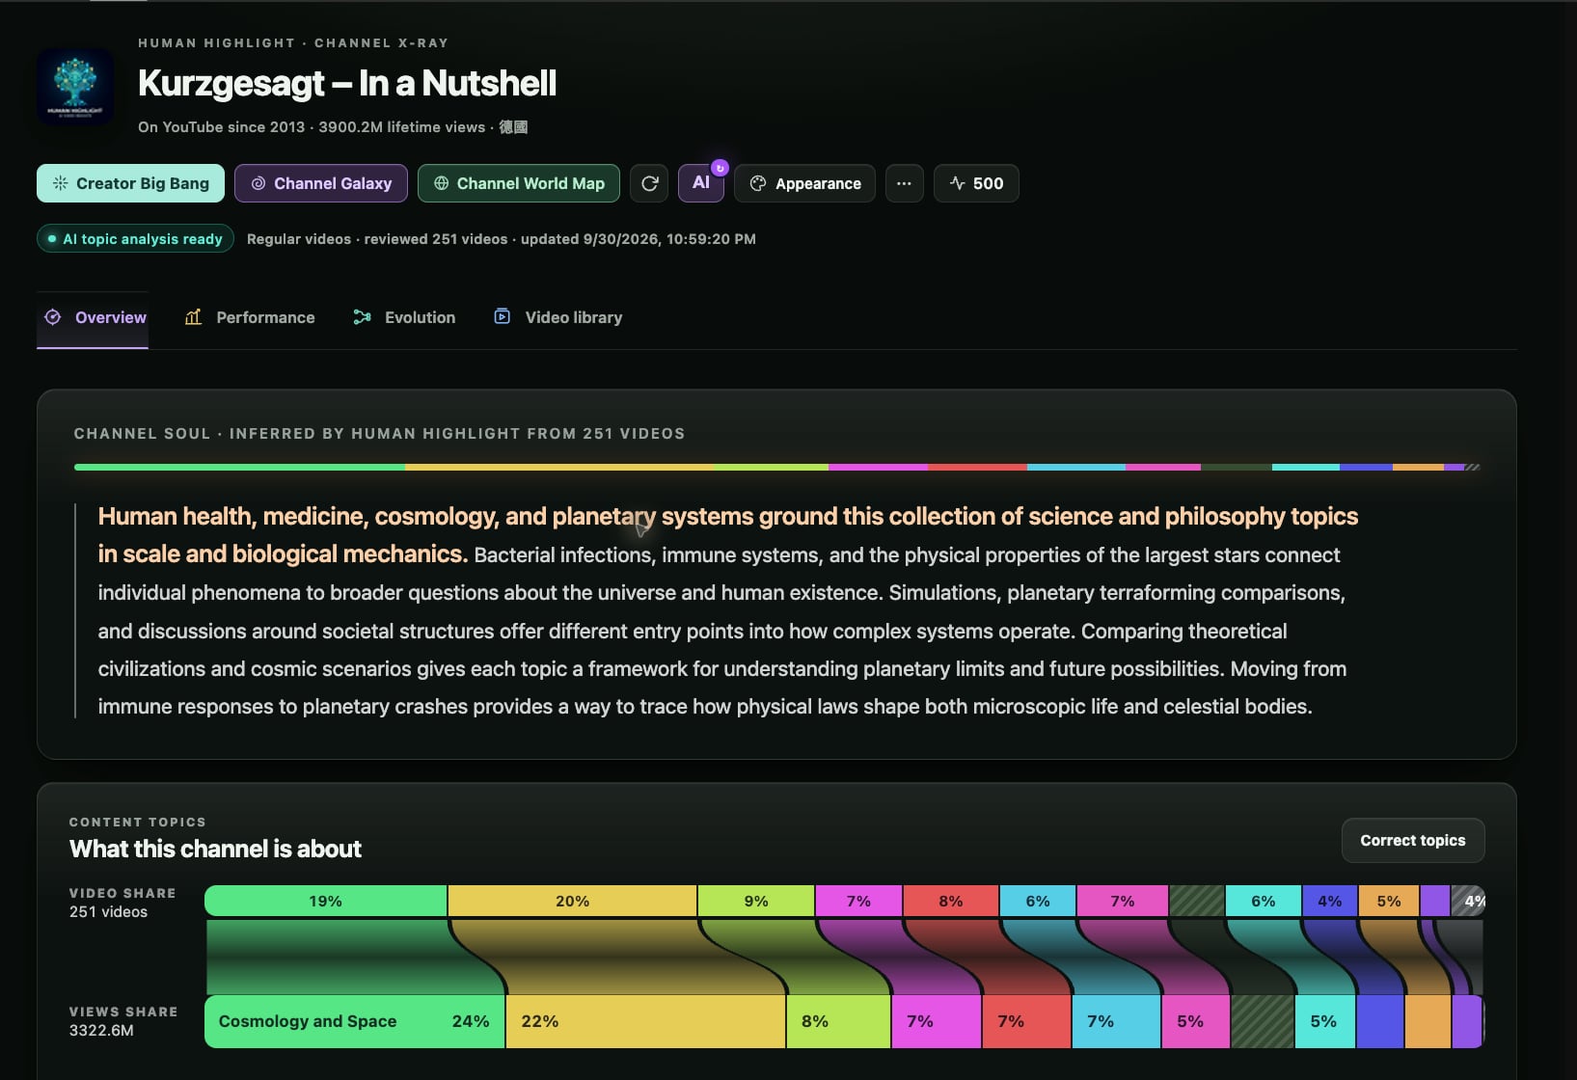Select the cyan 7% views share segment

point(1116,1021)
